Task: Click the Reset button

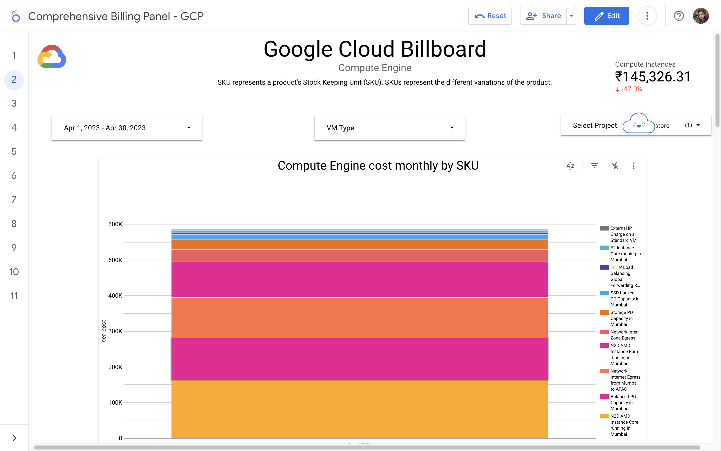Action: (x=490, y=16)
